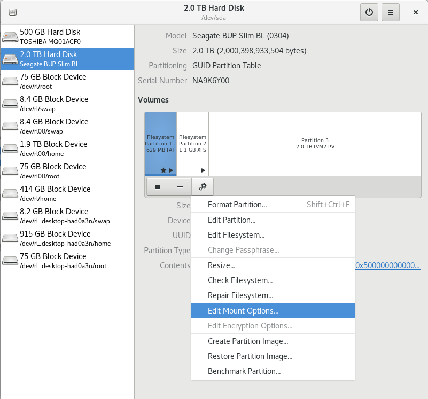Unmount the selected partition with the stop button
This screenshot has height=399, width=428.
158,187
